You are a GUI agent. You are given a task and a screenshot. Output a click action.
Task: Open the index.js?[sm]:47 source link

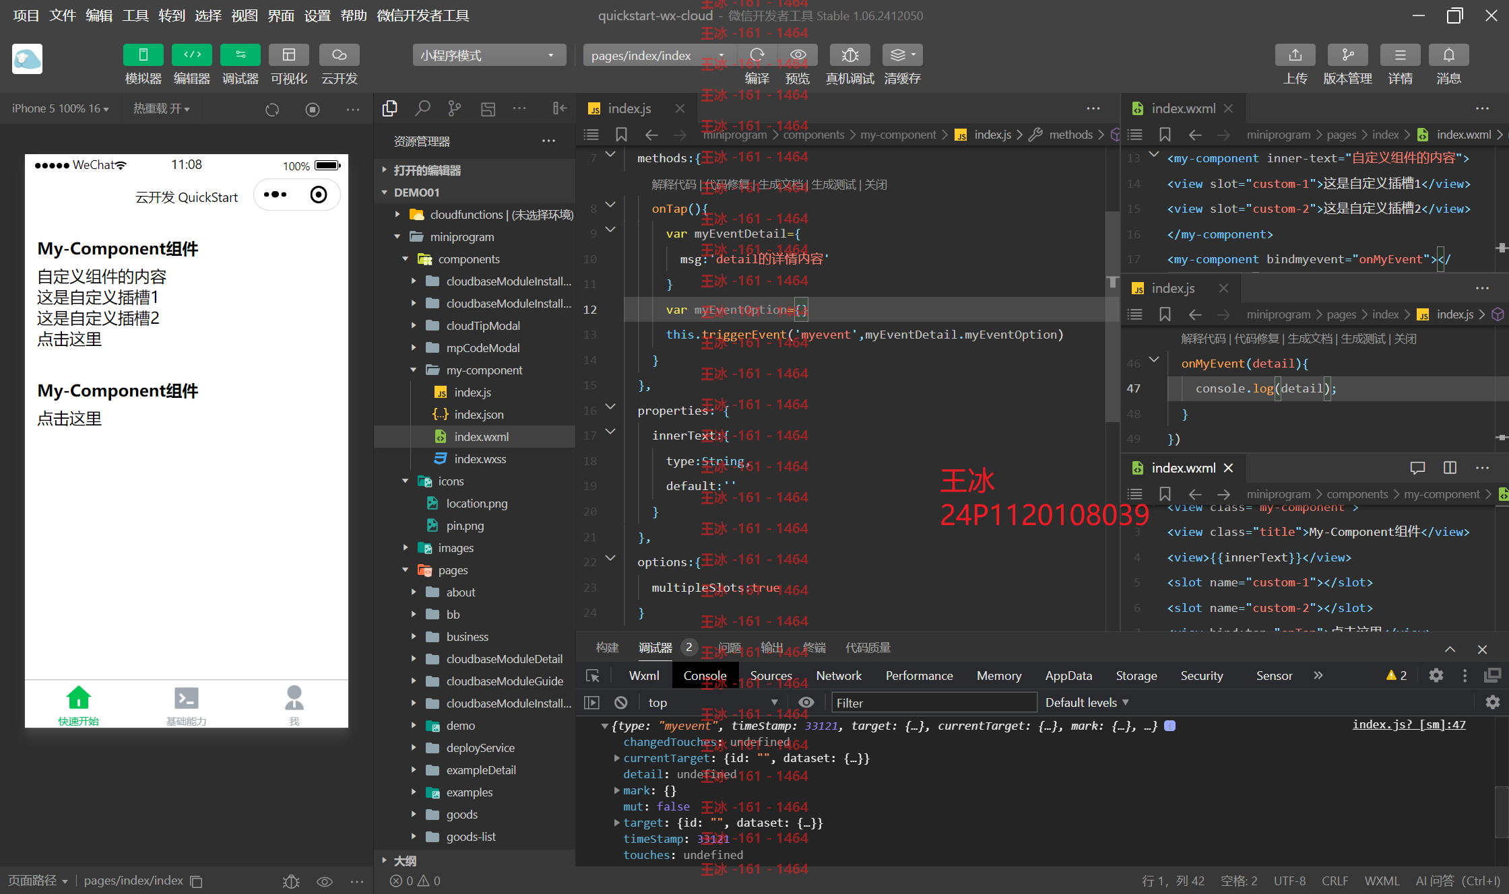1409,725
